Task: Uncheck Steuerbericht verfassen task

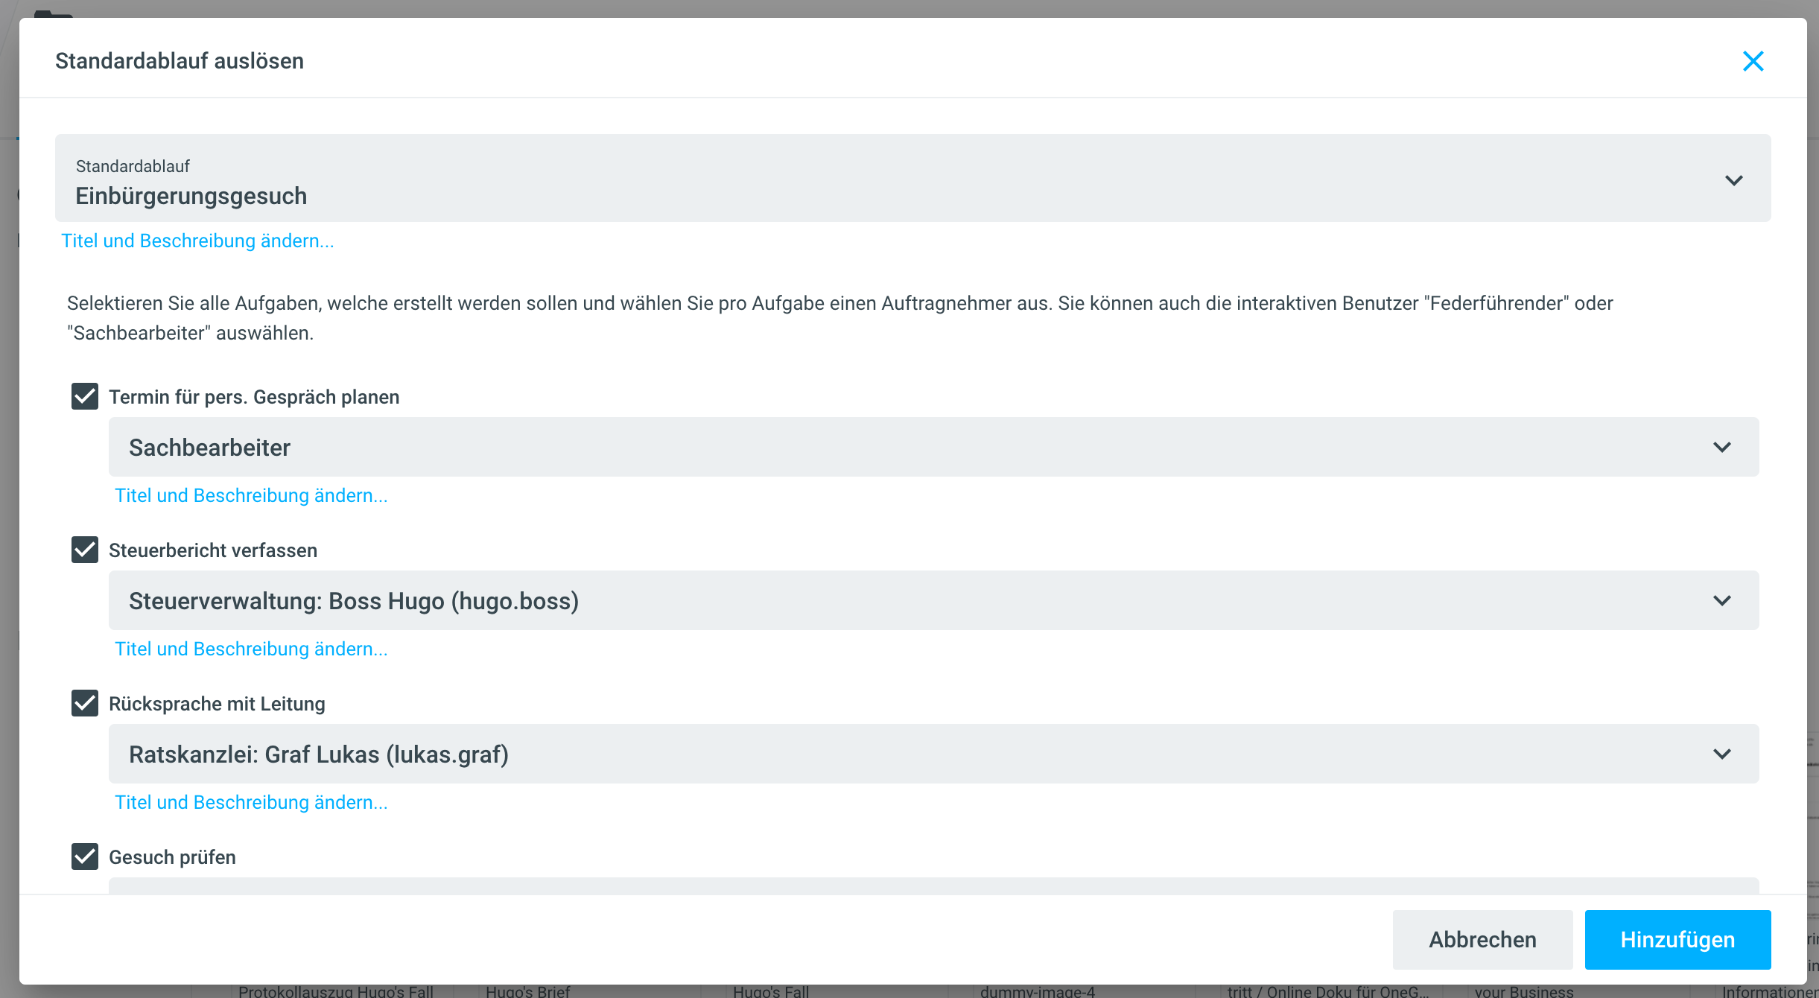Action: (x=85, y=550)
